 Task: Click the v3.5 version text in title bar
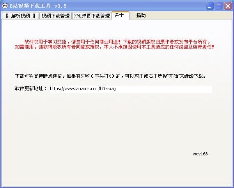click(60, 6)
